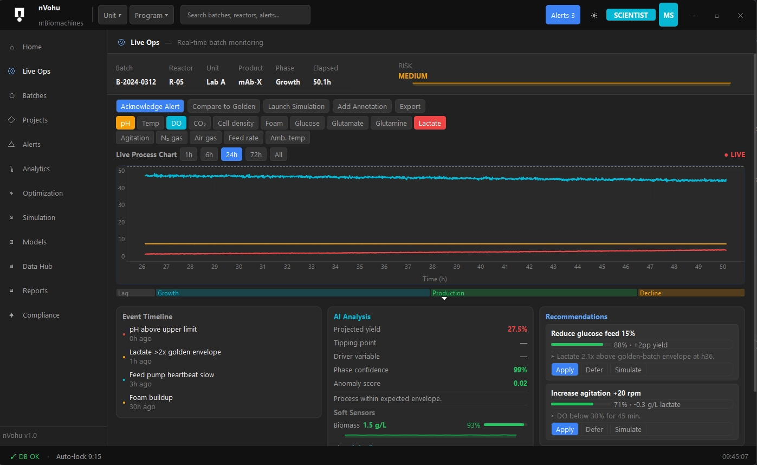Click Launch Simulation button
The width and height of the screenshot is (757, 465).
coord(296,106)
